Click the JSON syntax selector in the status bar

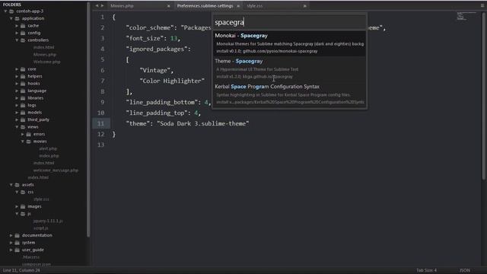465,270
